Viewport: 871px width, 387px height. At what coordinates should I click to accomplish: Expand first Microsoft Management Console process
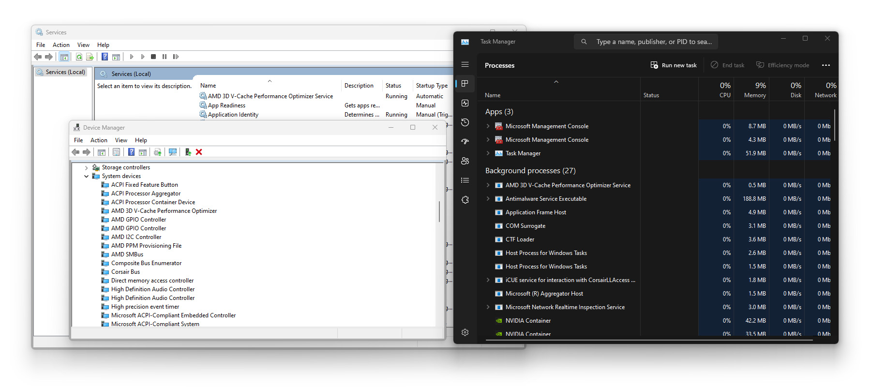(x=488, y=126)
